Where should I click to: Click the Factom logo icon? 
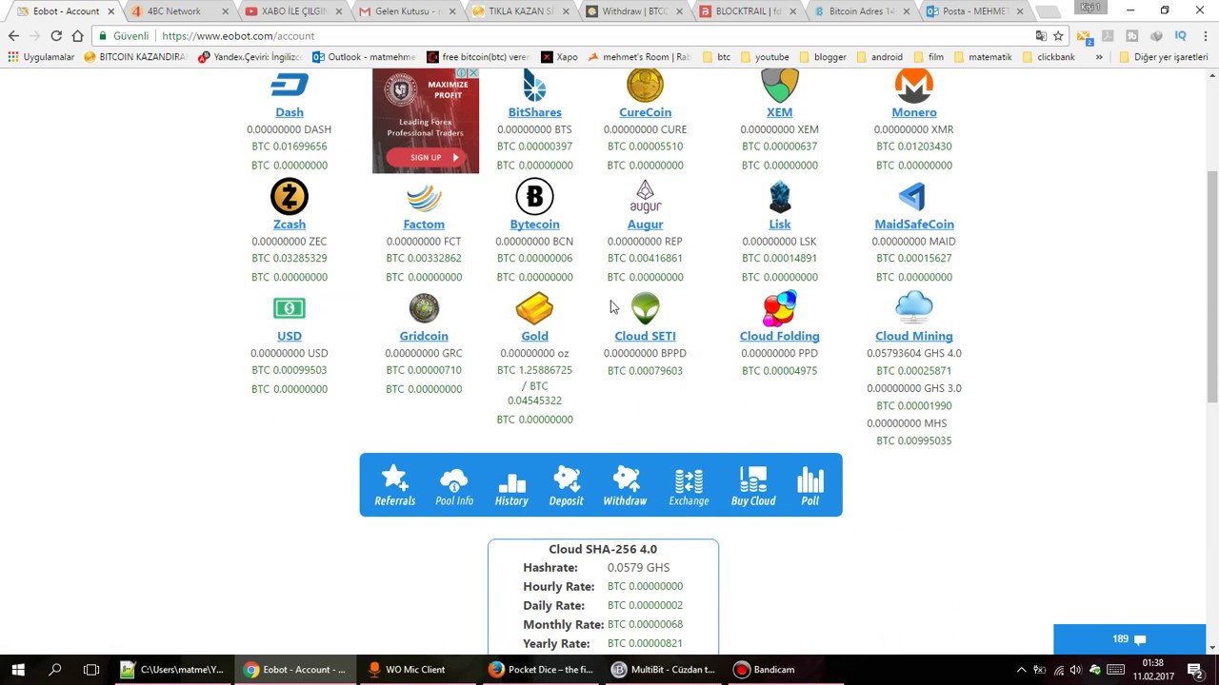424,198
